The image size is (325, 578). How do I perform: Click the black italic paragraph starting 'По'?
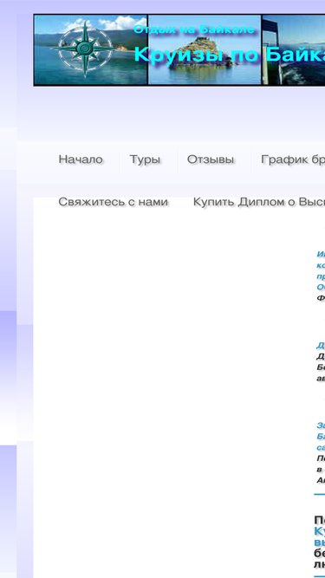[321, 470]
